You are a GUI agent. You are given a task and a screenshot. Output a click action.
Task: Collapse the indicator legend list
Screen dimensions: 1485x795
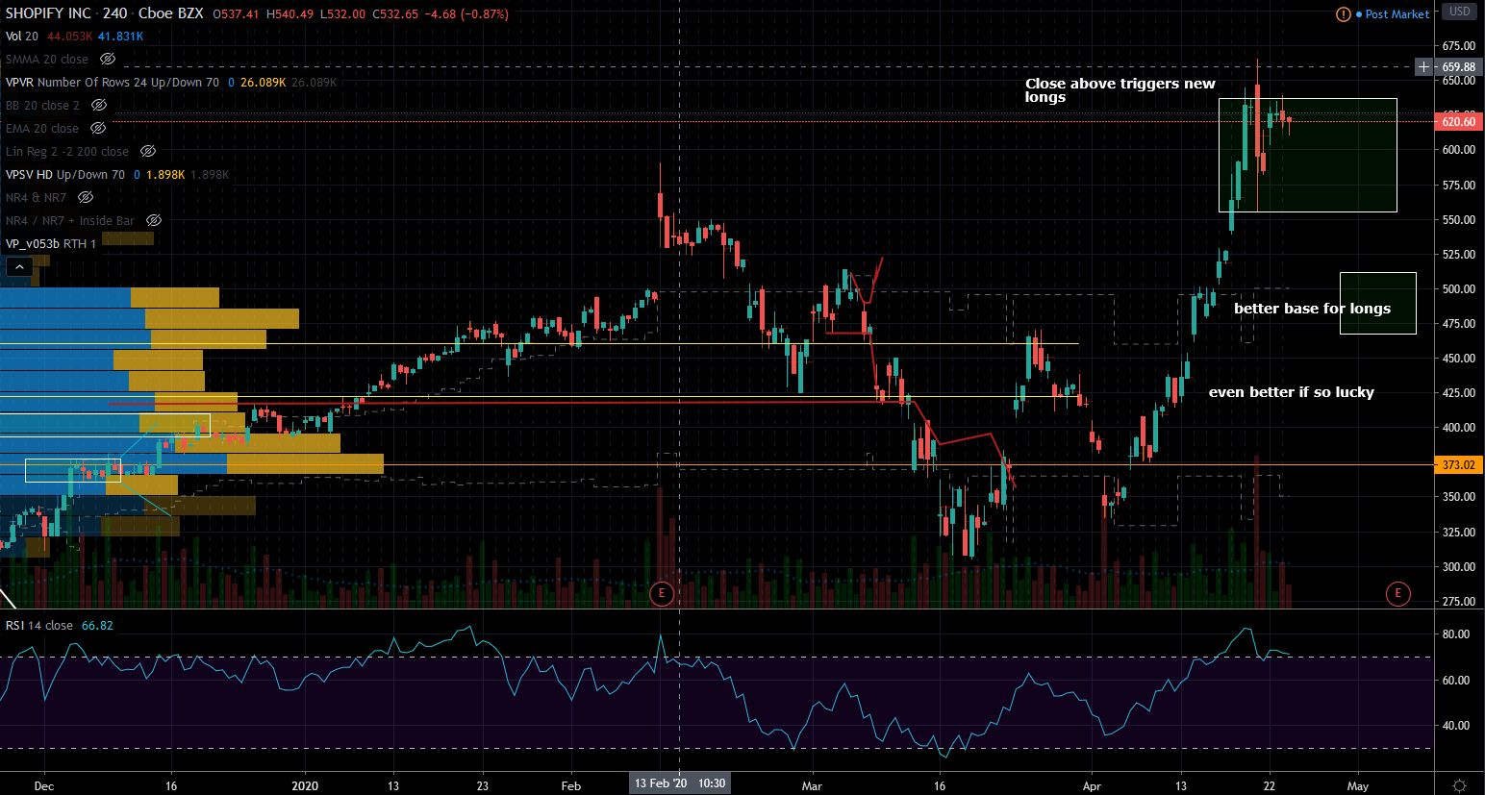19,267
